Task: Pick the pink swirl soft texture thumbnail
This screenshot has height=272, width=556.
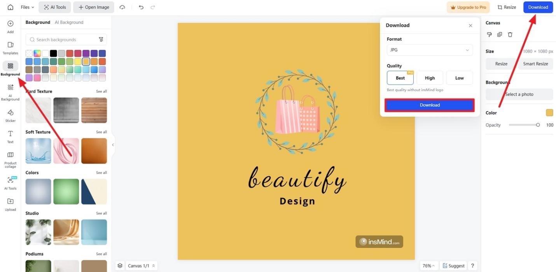Action: pos(66,151)
